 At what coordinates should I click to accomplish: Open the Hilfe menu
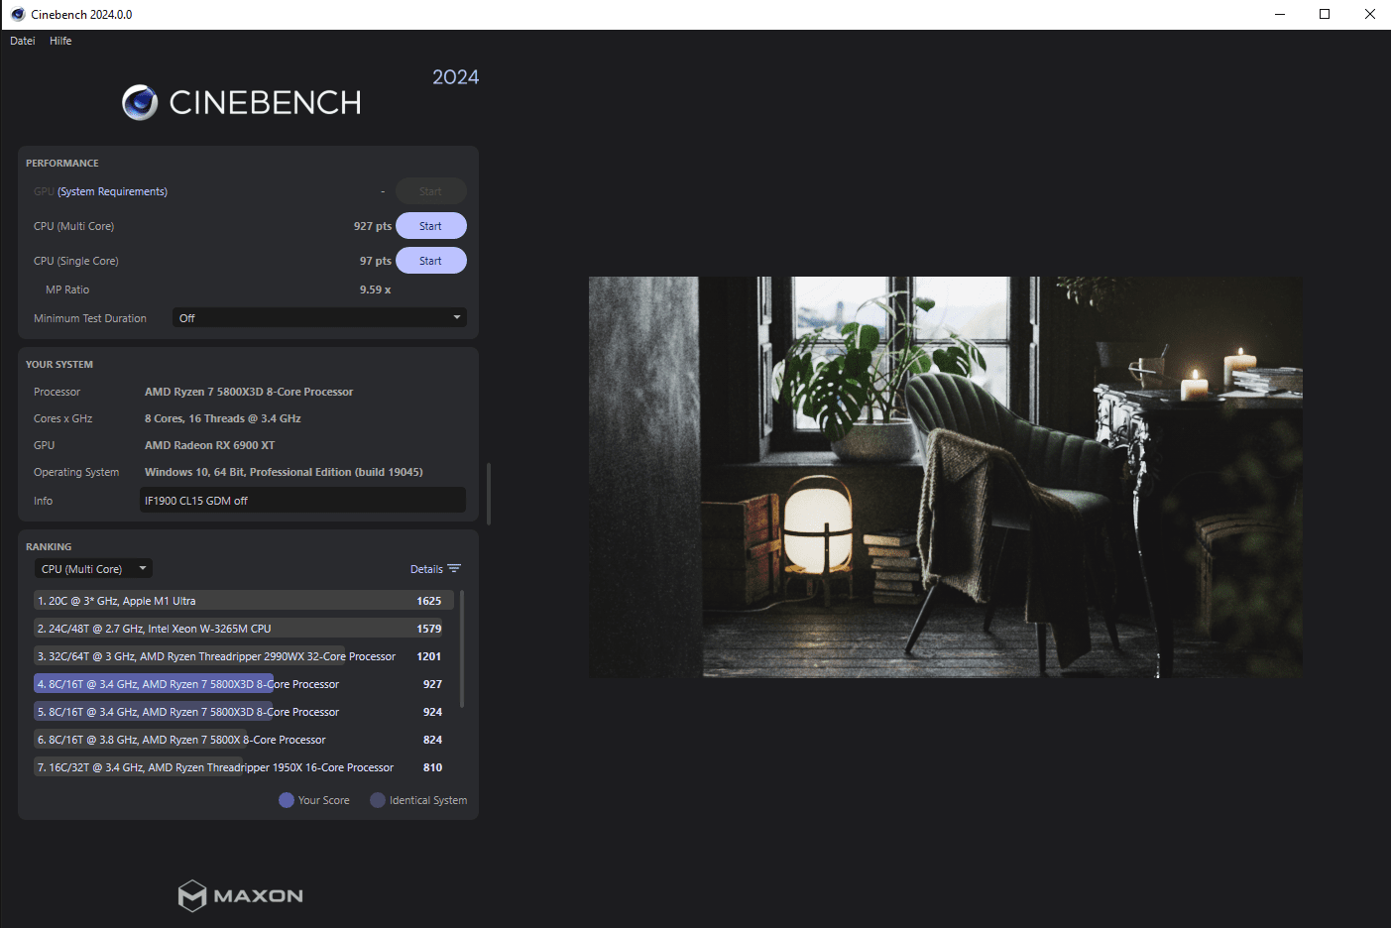click(60, 41)
